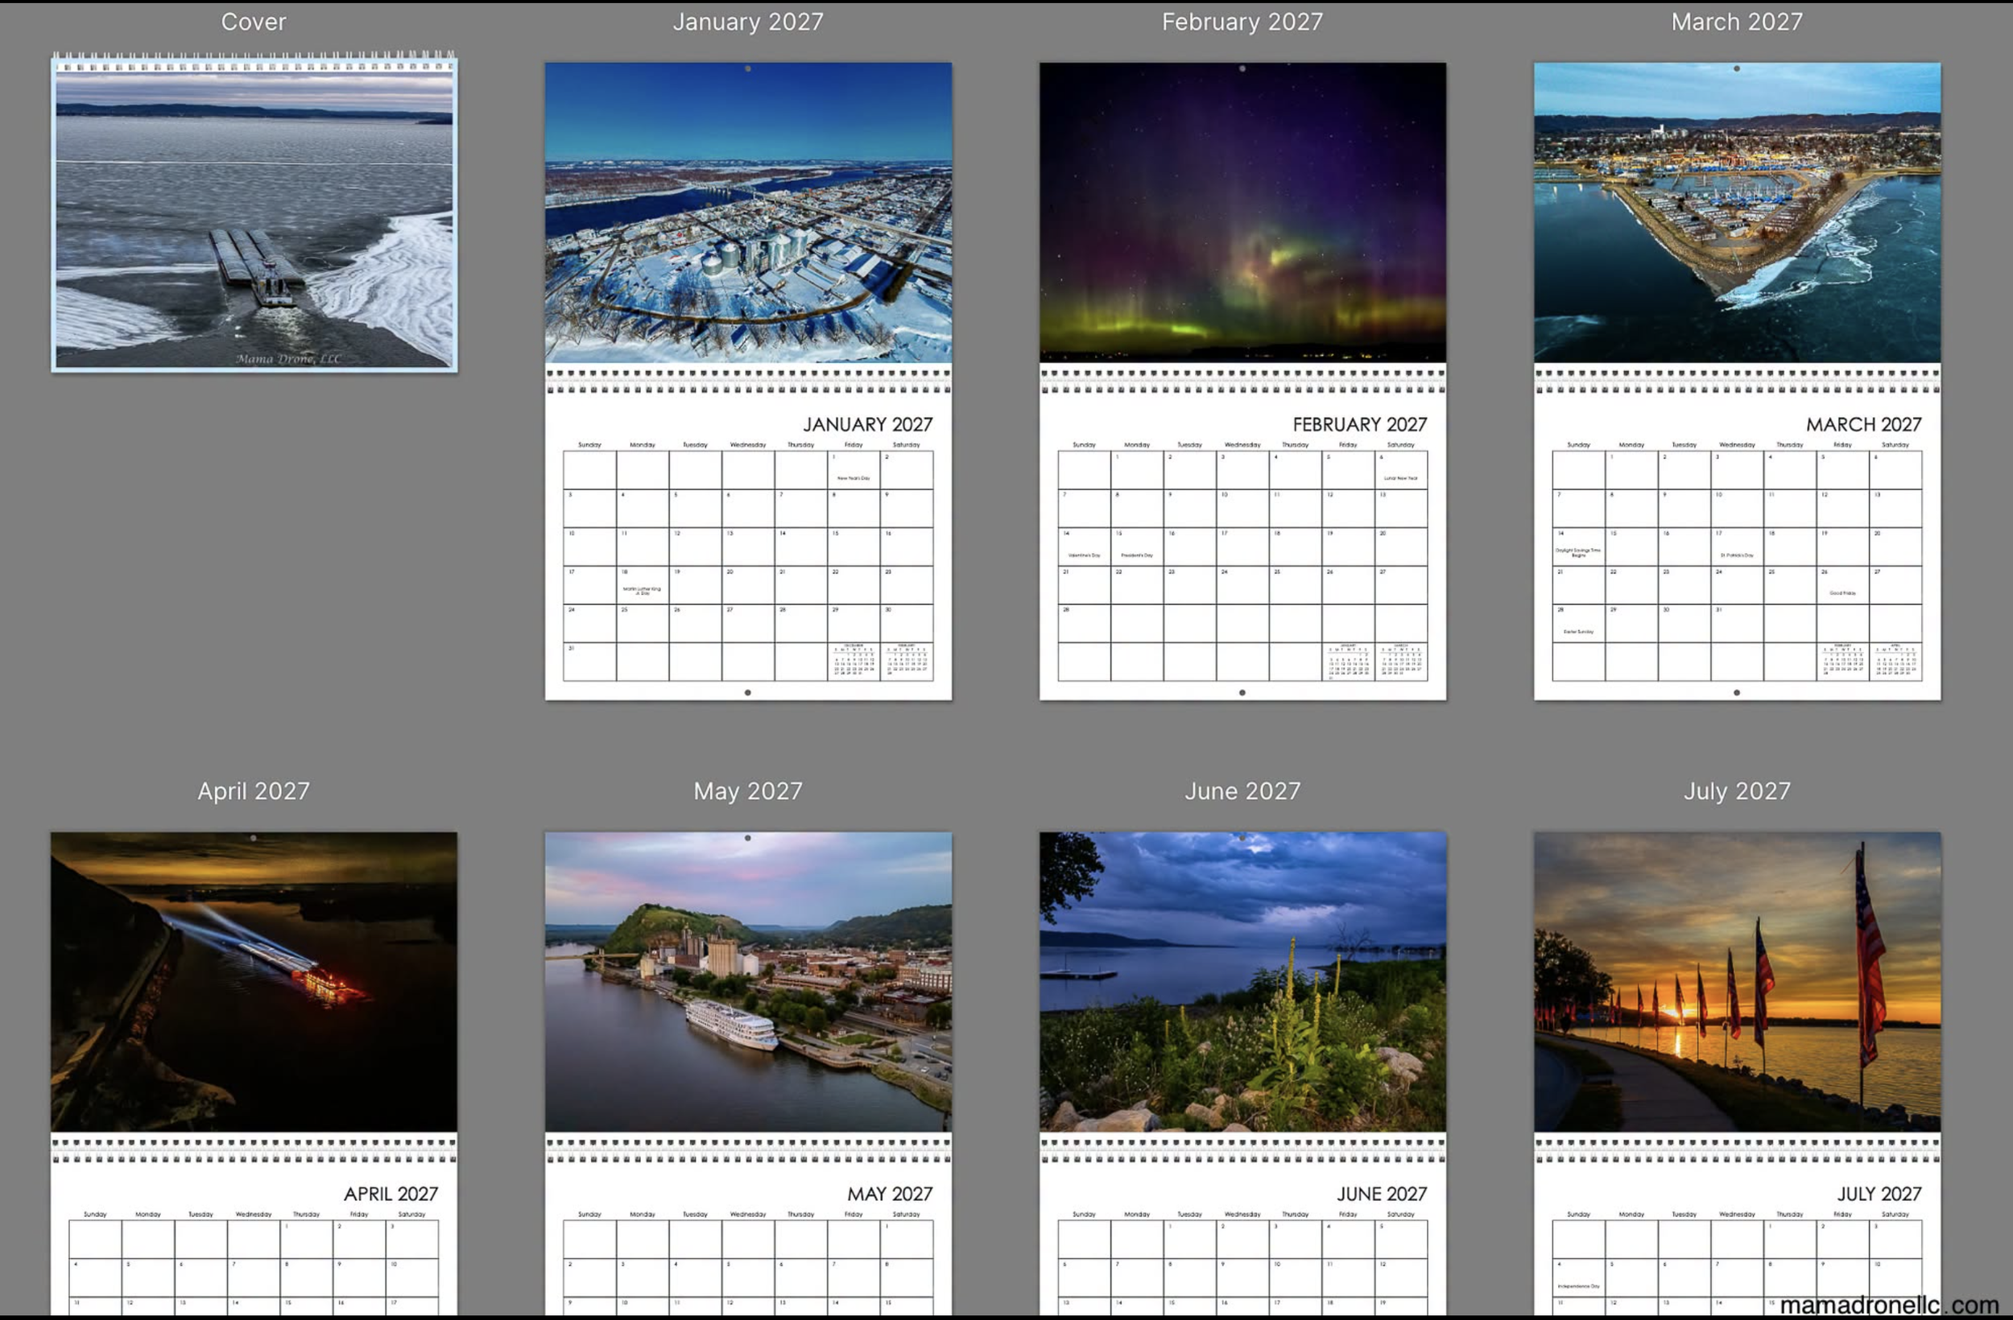Screen dimensions: 2013x1320
Task: Select the January 2027 calendar page
Action: 748,381
